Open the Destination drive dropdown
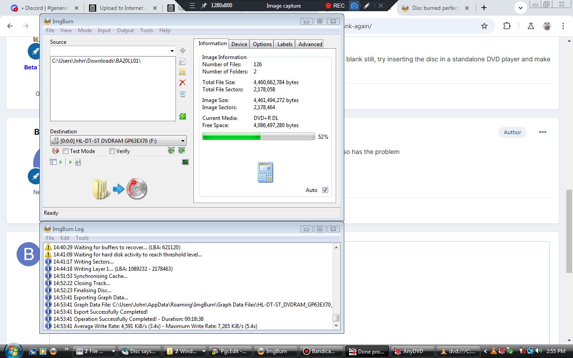The width and height of the screenshot is (573, 358). [183, 141]
